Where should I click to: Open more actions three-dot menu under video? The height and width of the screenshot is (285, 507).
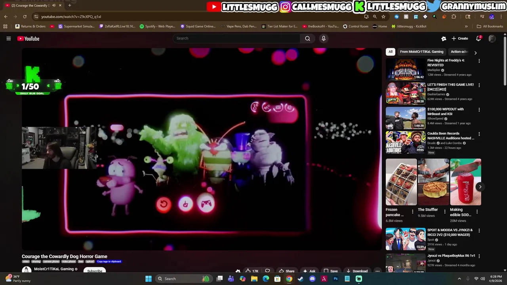click(x=377, y=271)
